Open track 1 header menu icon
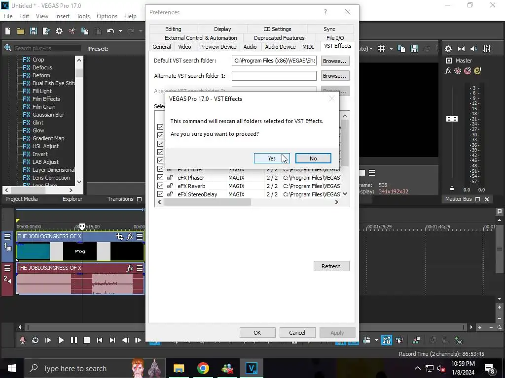The image size is (505, 378). [x=7, y=237]
